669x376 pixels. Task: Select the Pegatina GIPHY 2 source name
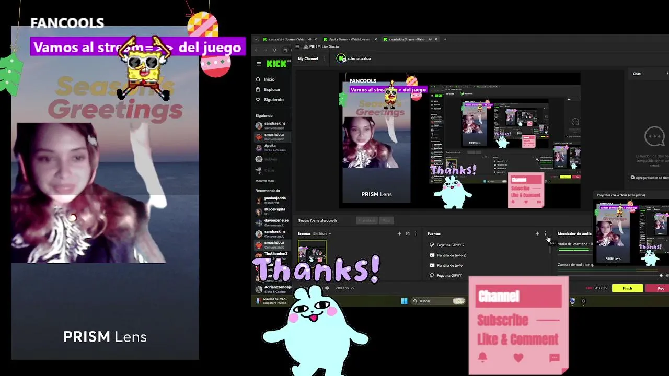tap(451, 245)
